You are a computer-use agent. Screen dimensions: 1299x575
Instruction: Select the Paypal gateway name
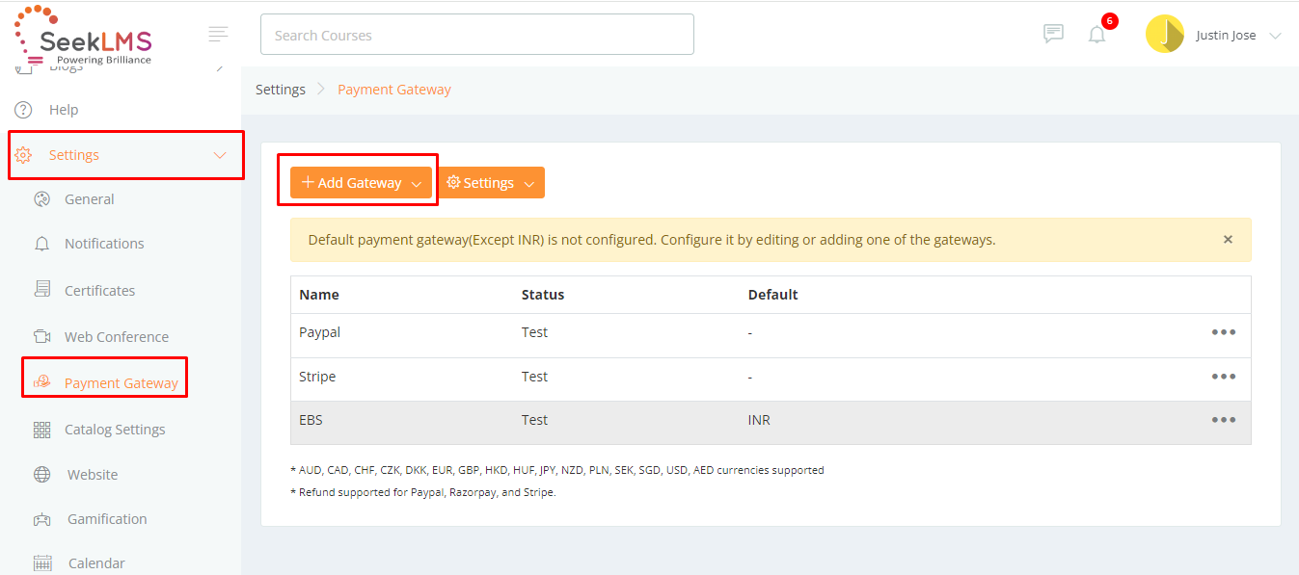click(x=320, y=332)
